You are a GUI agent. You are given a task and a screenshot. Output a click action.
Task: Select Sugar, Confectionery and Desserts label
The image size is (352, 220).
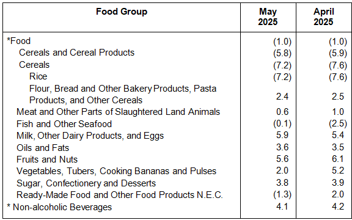86,183
